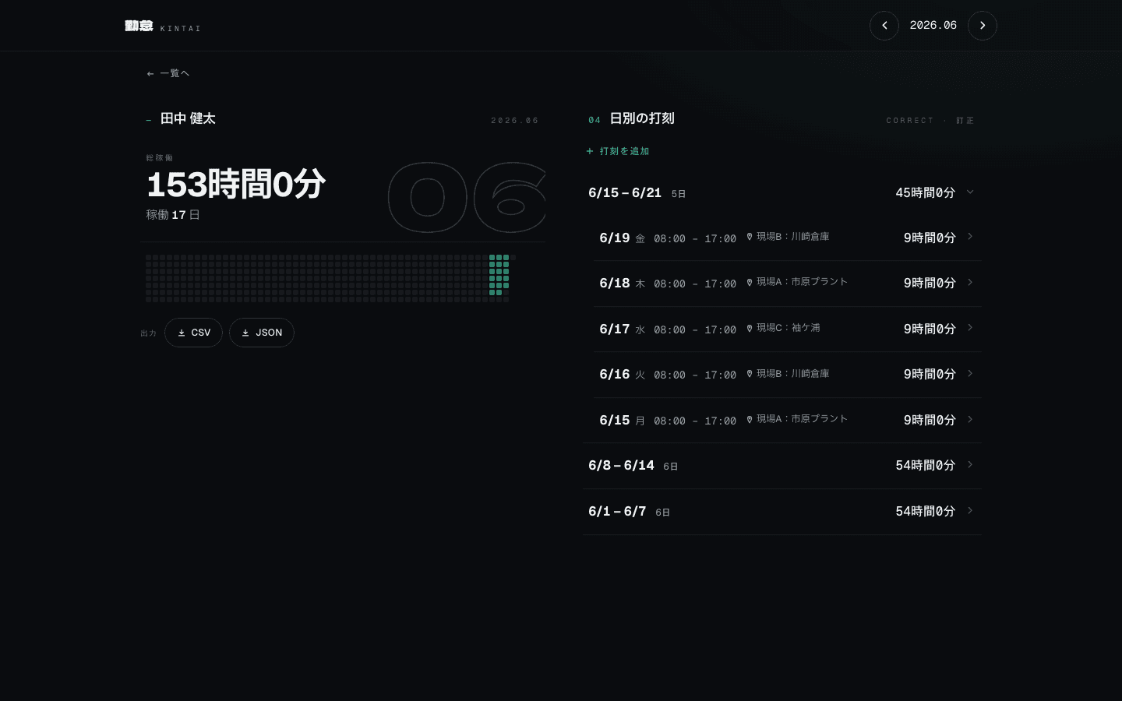Click the employee name 田中 健太
Screen dimensions: 1122x701
188,118
